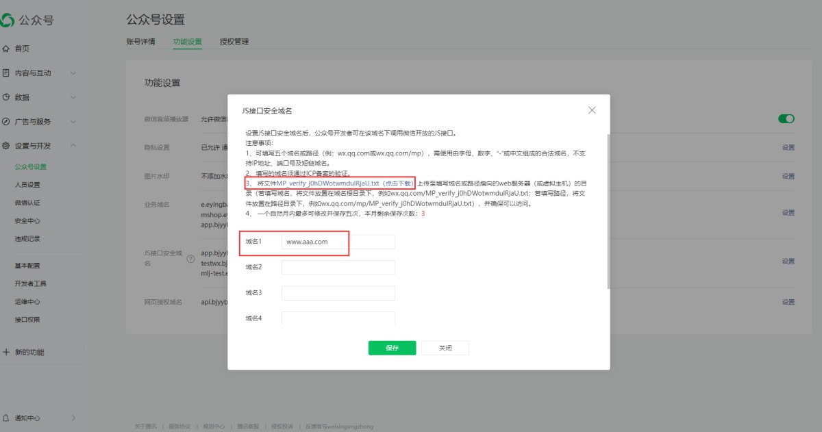Click the compass icon beside 广告与服务
Viewport: 822px width, 432px height.
[x=6, y=121]
